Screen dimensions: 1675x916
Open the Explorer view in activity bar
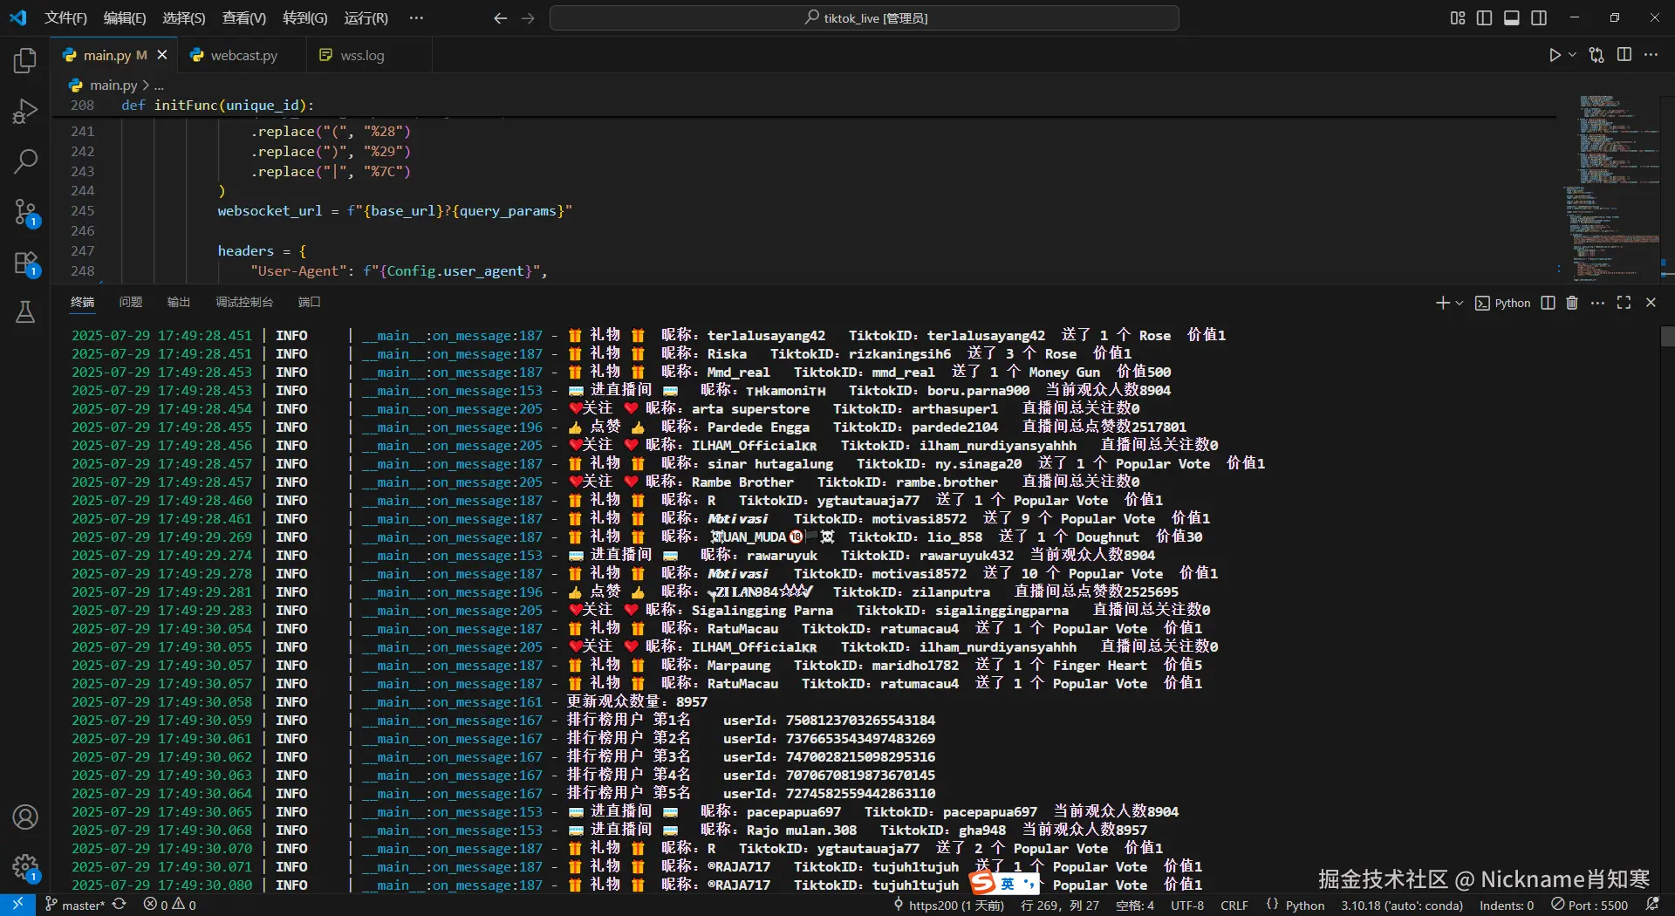[x=25, y=60]
